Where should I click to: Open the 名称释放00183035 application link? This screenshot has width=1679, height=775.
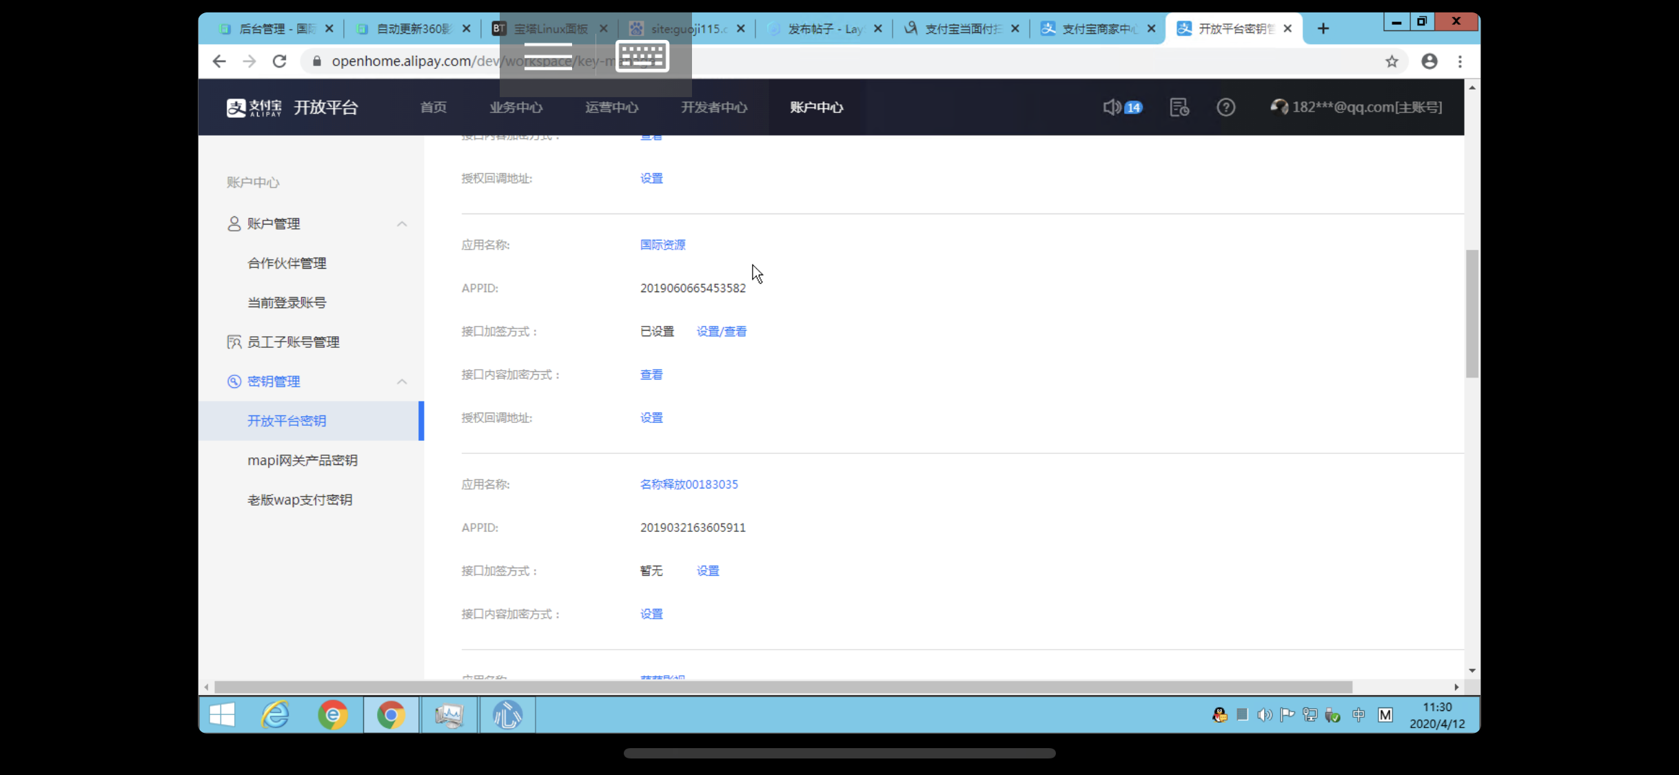[689, 484]
